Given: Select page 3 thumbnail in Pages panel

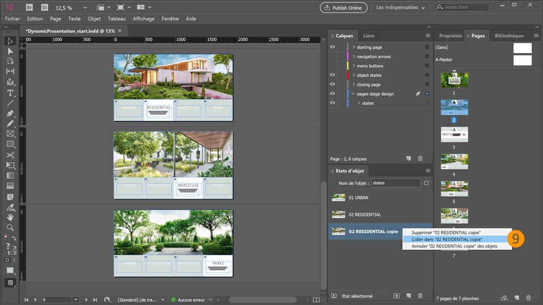Looking at the screenshot, I should point(454,134).
